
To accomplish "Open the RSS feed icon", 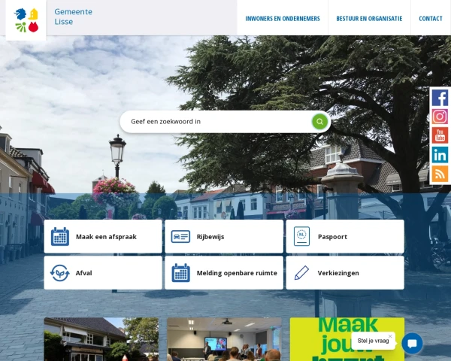I will [440, 174].
